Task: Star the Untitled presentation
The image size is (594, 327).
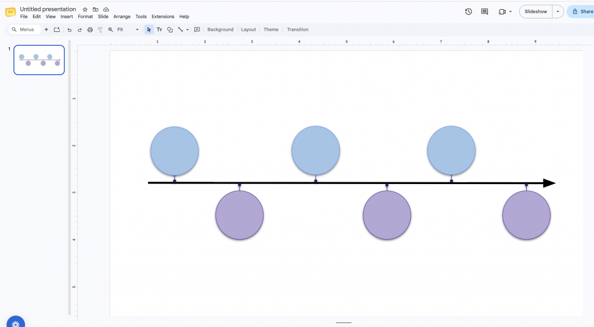Action: (85, 9)
